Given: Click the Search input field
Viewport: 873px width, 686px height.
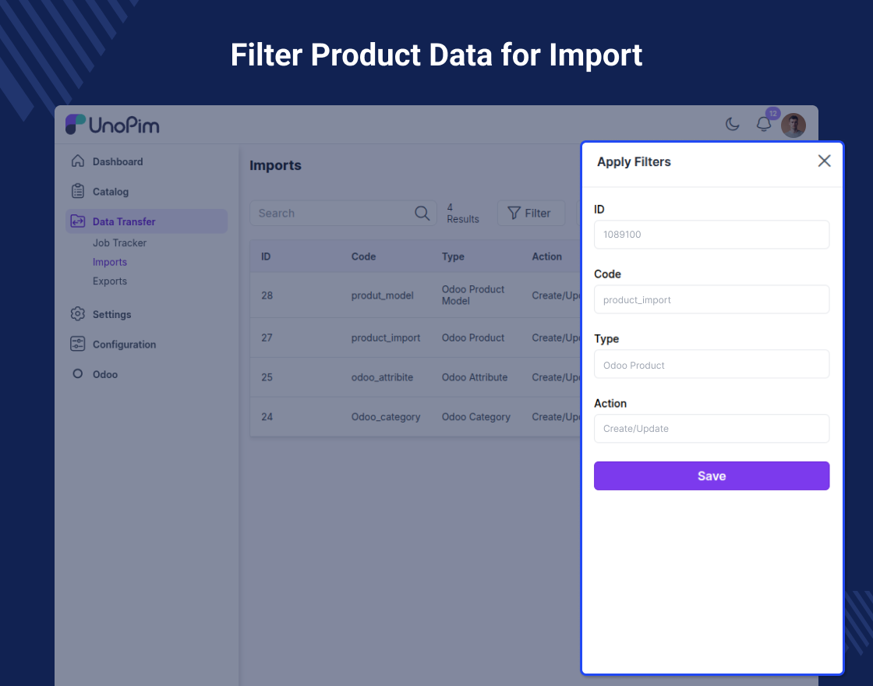Looking at the screenshot, I should pos(343,214).
